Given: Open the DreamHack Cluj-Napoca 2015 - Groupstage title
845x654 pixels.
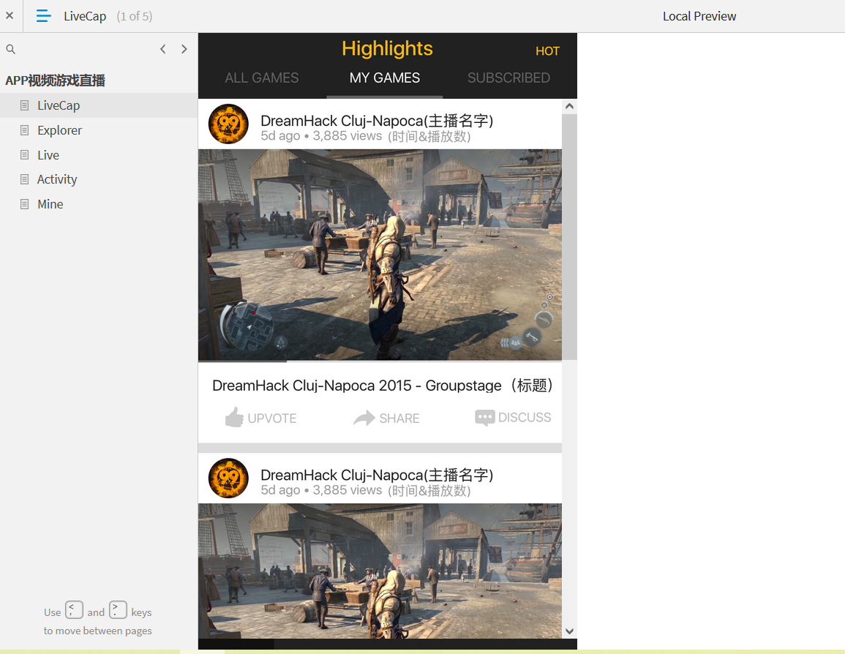Looking at the screenshot, I should pos(383,386).
